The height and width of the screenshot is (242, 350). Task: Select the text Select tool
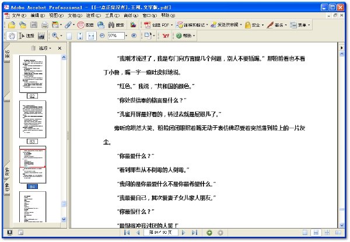point(26,36)
